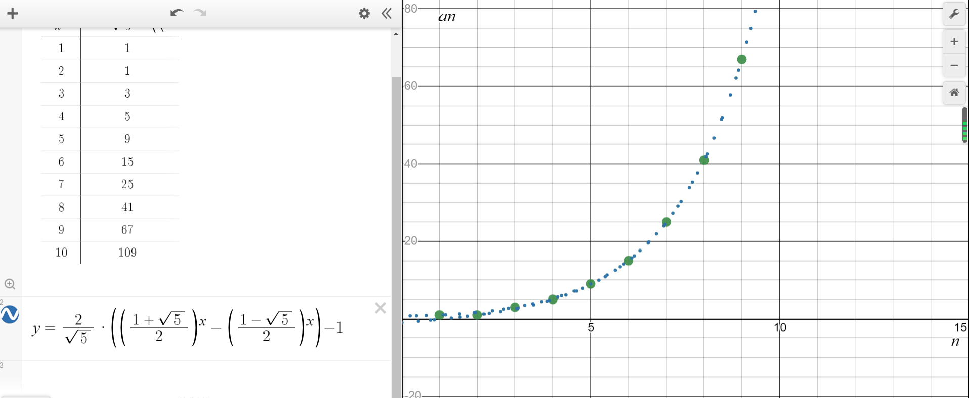Click the empty expression row 3

pyautogui.click(x=206, y=378)
